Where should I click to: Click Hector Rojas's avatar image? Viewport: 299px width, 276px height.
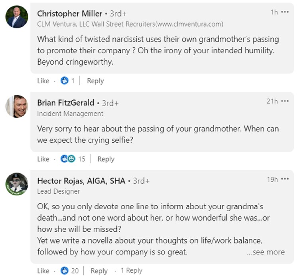[x=17, y=184]
